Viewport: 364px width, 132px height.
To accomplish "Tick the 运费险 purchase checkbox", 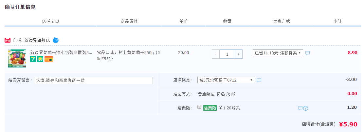I will point(199,107).
